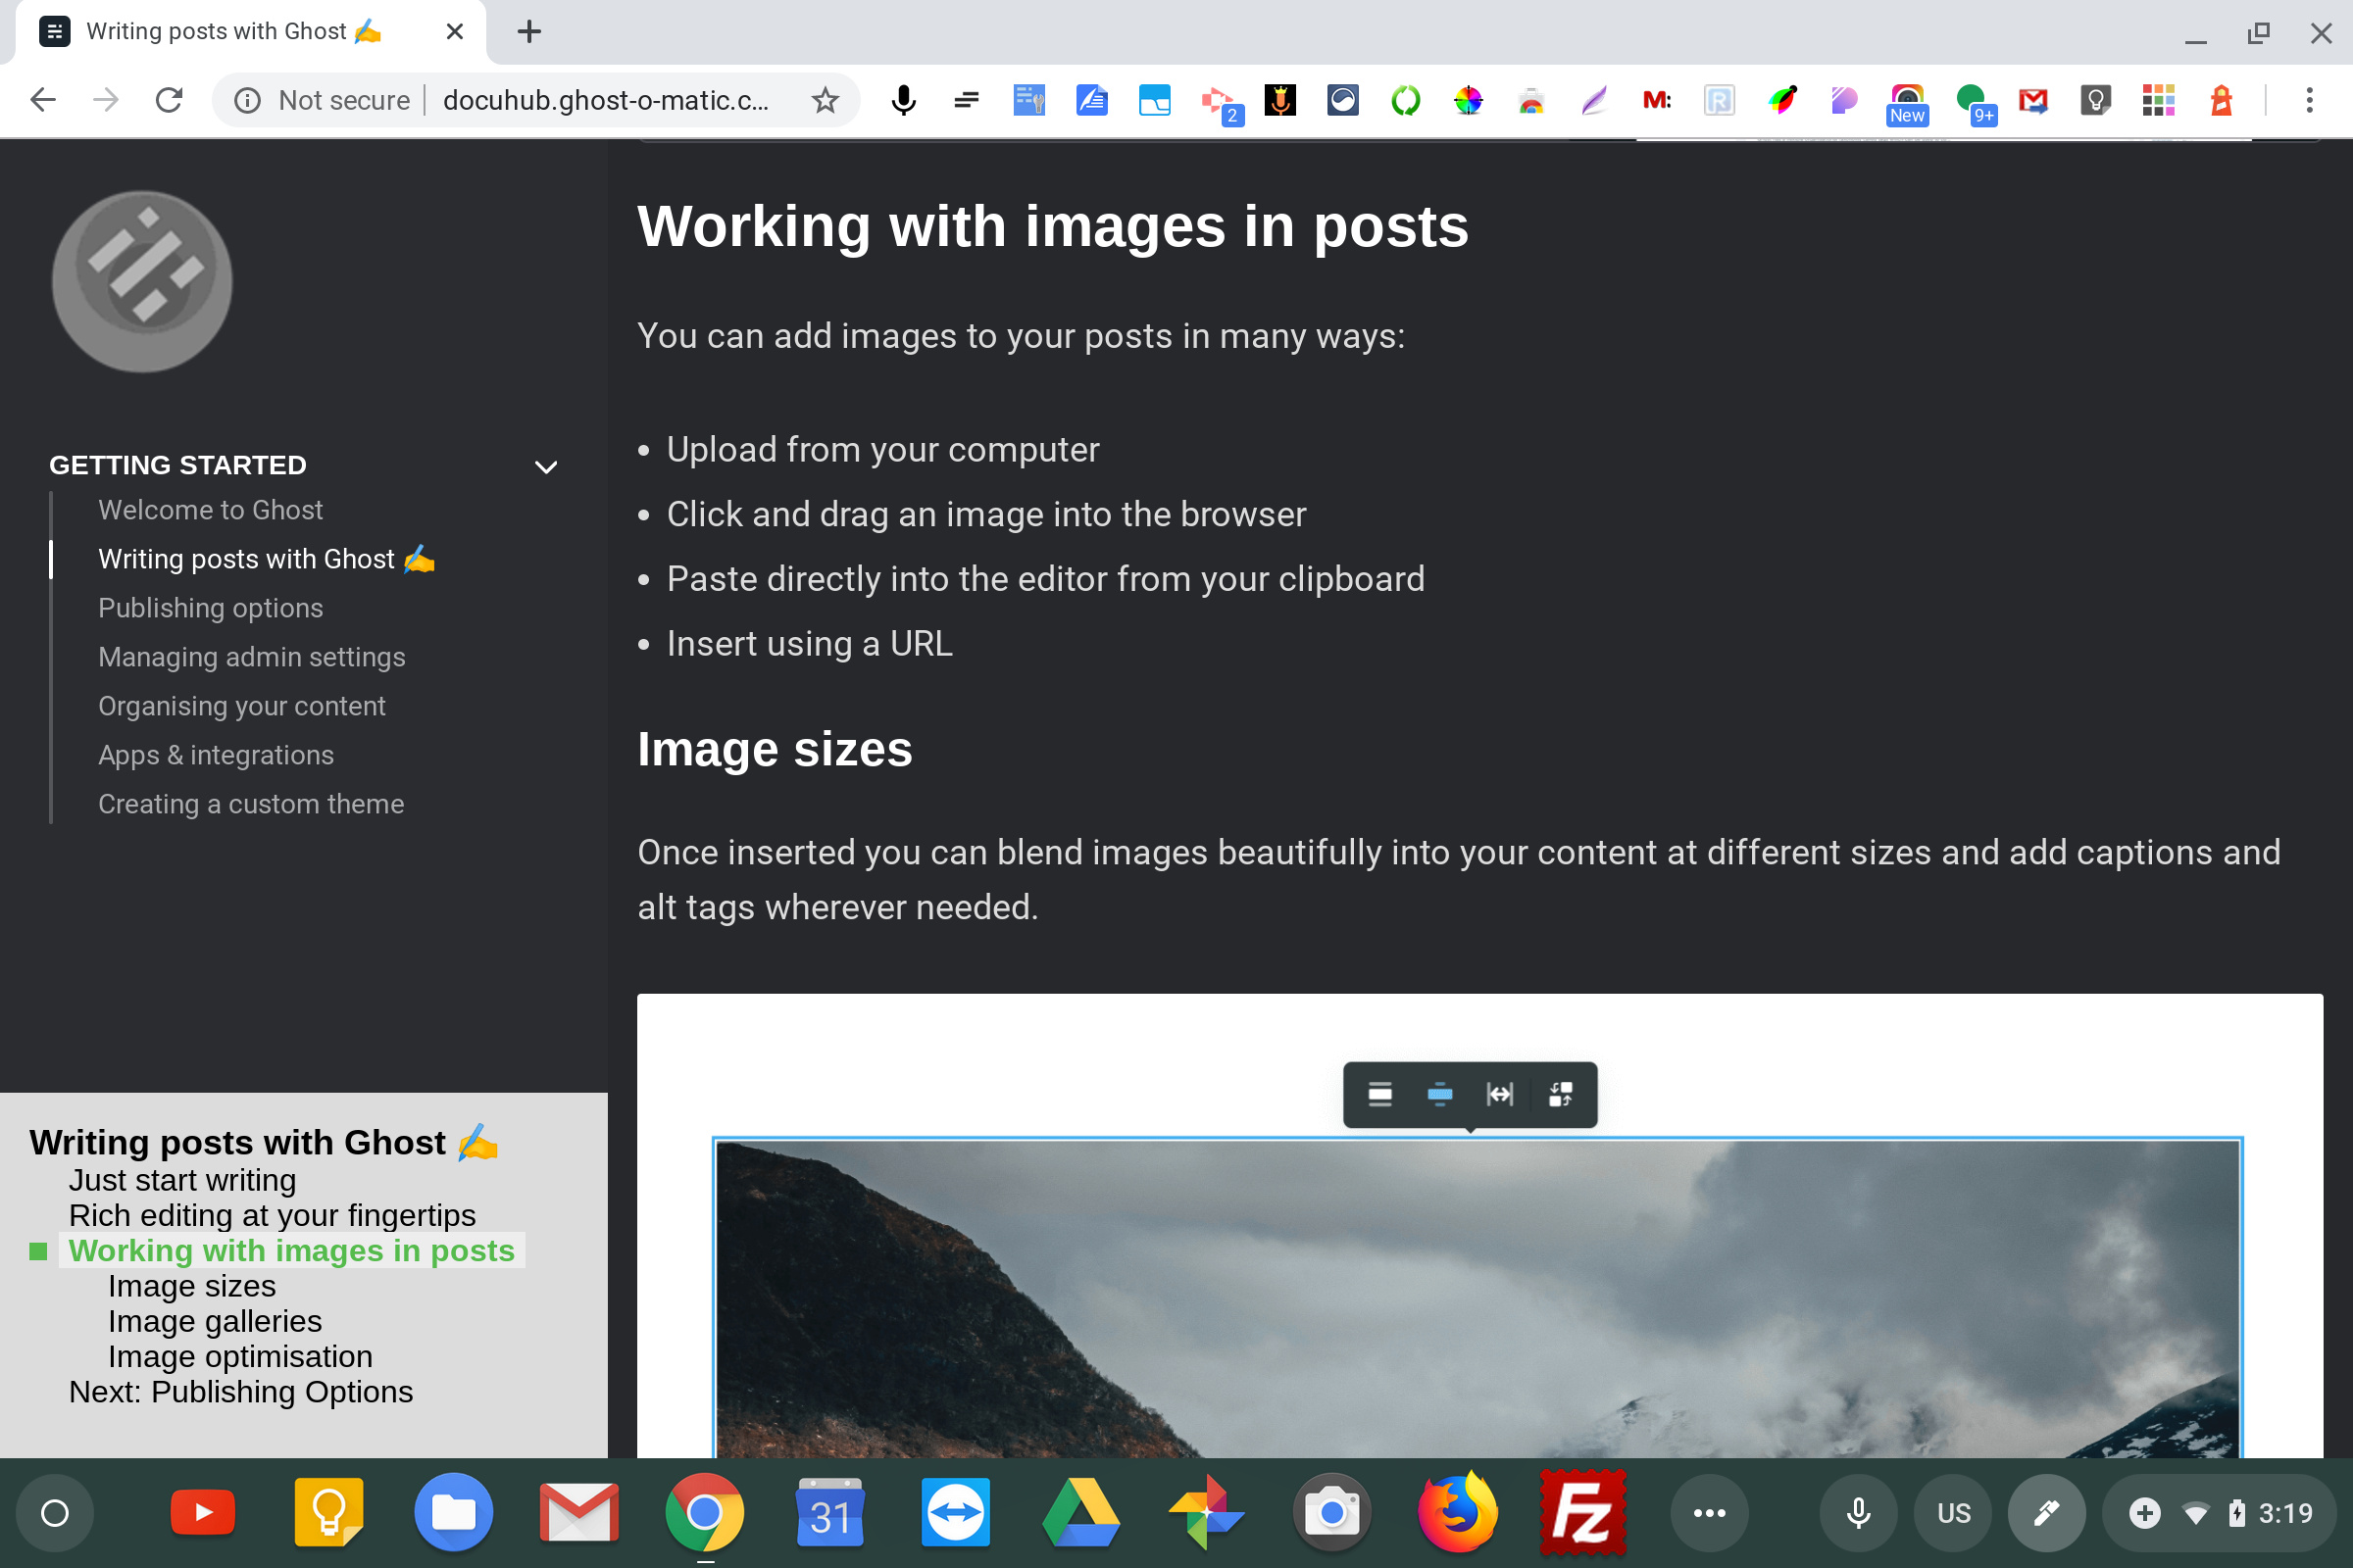2353x1568 pixels.
Task: Open the purple feather quill extension
Action: [1594, 100]
